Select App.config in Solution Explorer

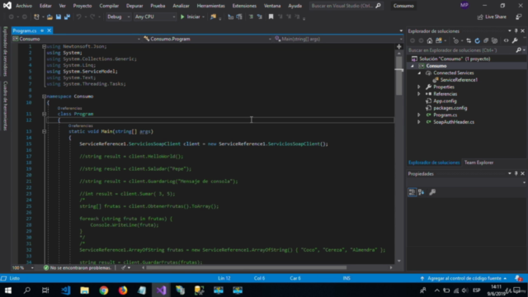pyautogui.click(x=445, y=101)
